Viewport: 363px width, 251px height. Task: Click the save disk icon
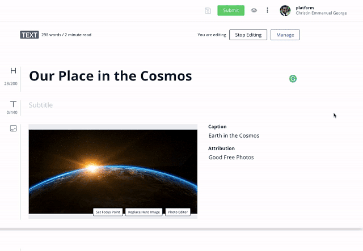point(208,10)
